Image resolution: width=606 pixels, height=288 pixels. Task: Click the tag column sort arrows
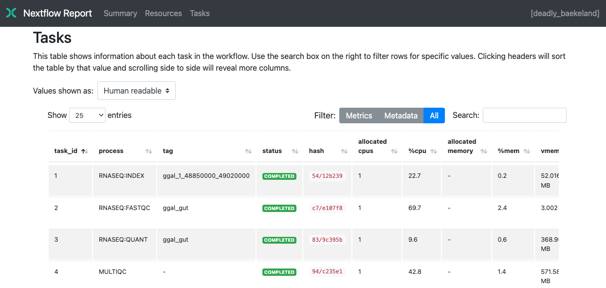click(248, 151)
